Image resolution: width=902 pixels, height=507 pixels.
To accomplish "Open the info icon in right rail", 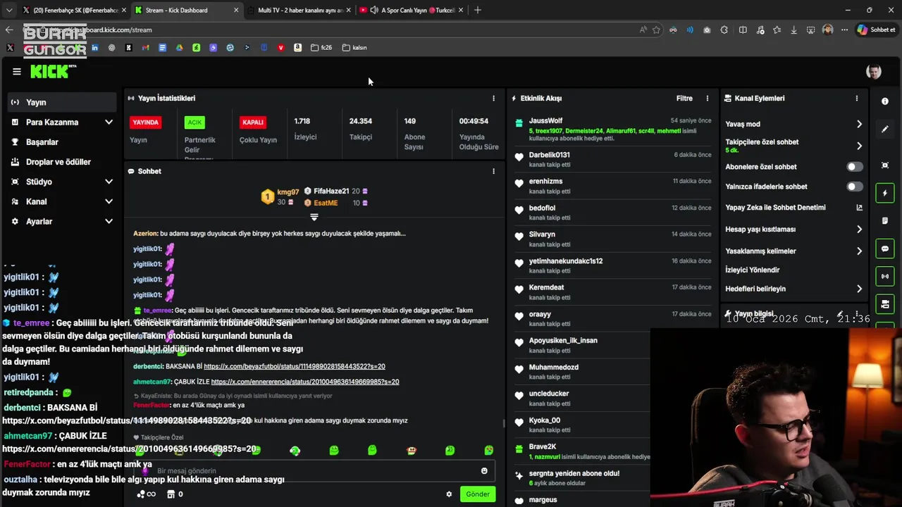I will [885, 101].
